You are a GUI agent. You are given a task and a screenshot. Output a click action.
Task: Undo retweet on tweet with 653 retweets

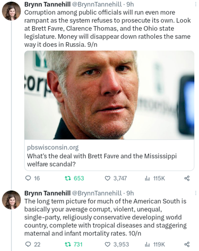(x=68, y=178)
